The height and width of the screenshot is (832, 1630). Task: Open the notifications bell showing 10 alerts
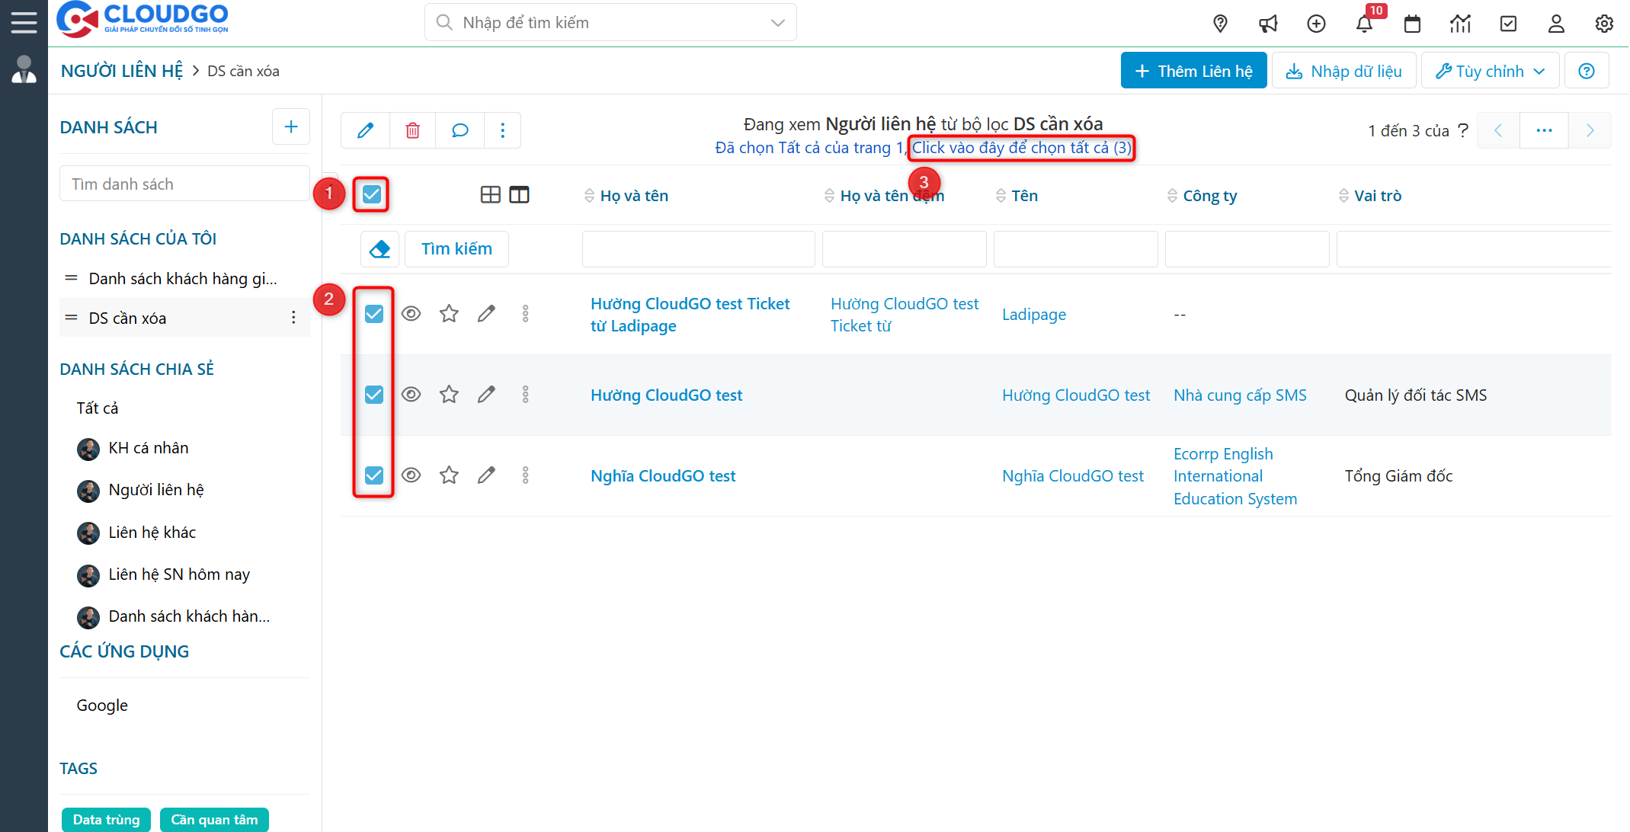[1364, 24]
